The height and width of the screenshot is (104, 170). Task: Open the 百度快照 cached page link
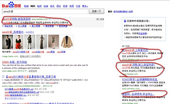pyautogui.click(x=33, y=71)
